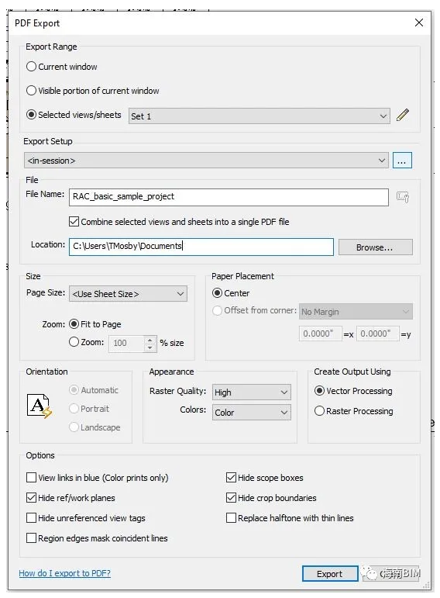Click the zoom percentage value field

tap(126, 344)
